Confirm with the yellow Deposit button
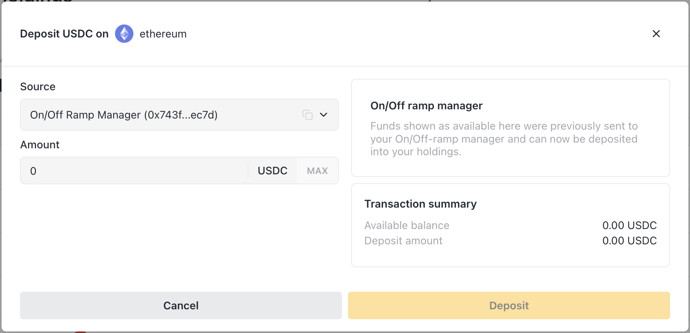Viewport: 690px width, 333px height. point(509,305)
